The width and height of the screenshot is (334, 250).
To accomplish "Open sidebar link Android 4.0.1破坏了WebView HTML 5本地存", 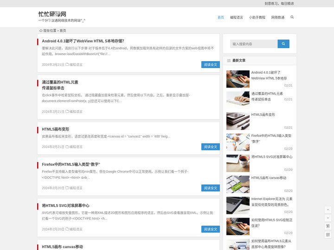I will click(269, 75).
